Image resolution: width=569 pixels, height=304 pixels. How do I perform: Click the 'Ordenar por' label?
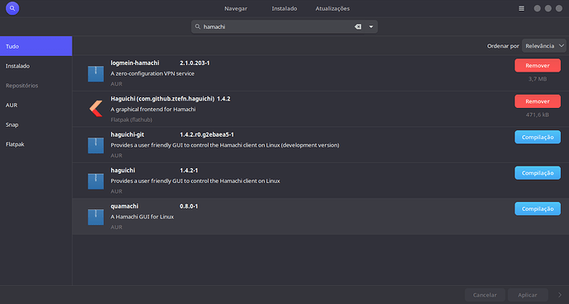(x=503, y=46)
